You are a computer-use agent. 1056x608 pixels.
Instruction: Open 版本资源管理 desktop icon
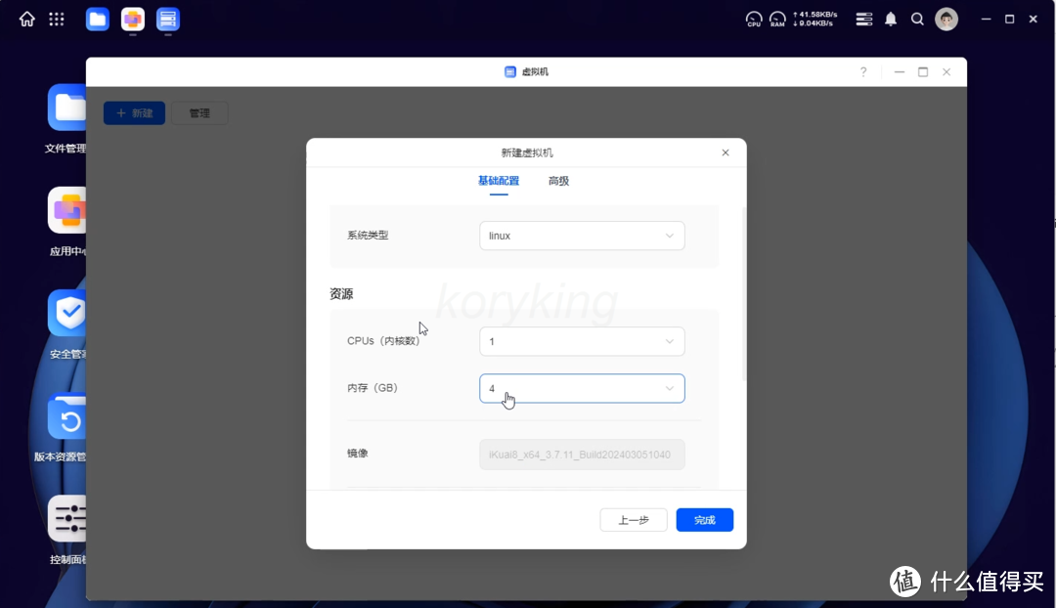67,416
